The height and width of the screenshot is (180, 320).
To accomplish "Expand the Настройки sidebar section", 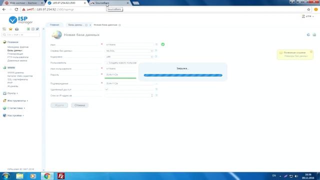I will pyautogui.click(x=13, y=115).
